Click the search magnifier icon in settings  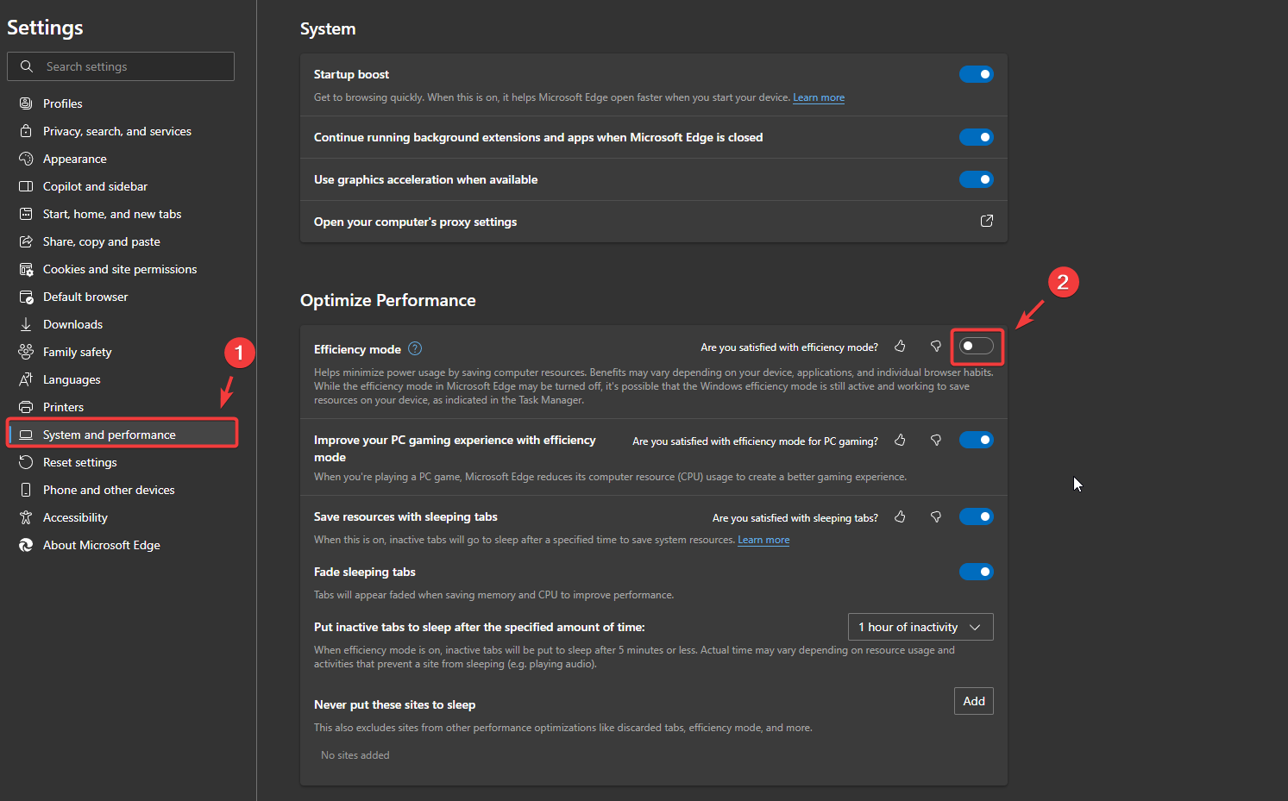pyautogui.click(x=27, y=66)
